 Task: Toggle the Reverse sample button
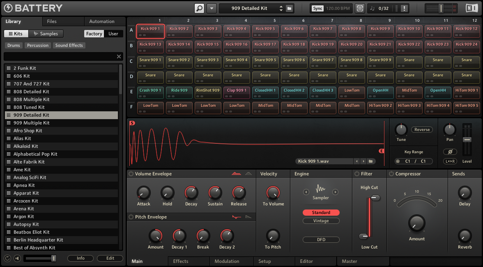coord(422,130)
